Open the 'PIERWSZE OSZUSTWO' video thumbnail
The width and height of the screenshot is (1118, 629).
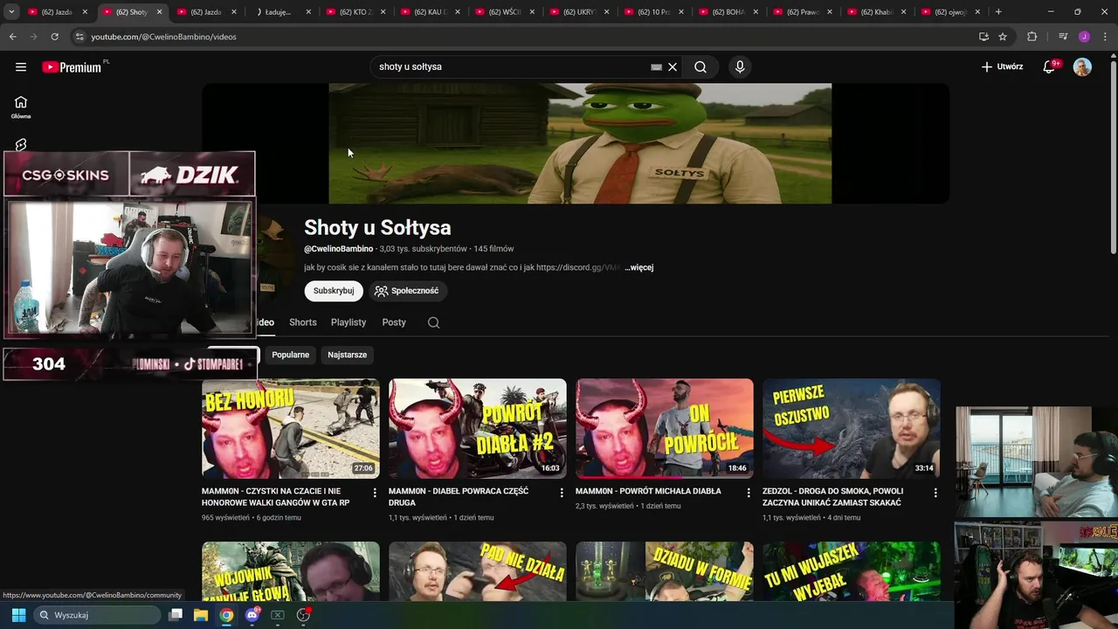(x=852, y=428)
